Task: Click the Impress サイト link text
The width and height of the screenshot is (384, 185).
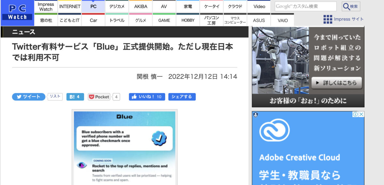Action: [x=348, y=19]
